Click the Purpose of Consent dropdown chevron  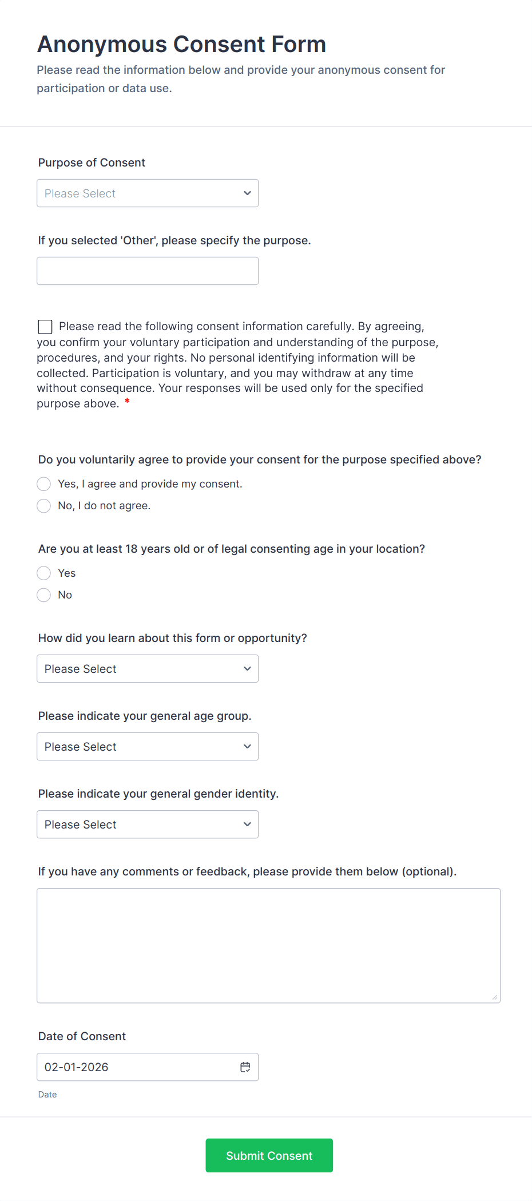247,193
